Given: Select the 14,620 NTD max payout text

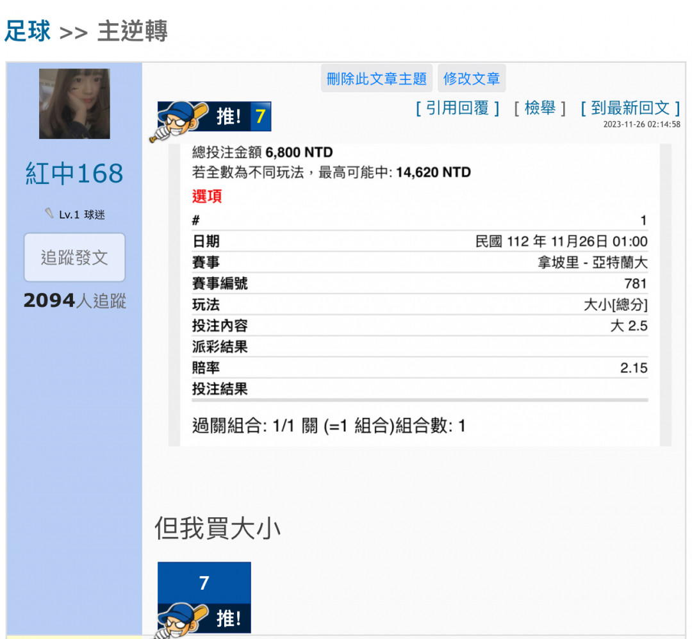Looking at the screenshot, I should point(433,172).
